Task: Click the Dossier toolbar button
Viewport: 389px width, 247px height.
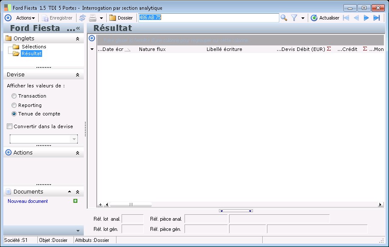Action: click(121, 18)
